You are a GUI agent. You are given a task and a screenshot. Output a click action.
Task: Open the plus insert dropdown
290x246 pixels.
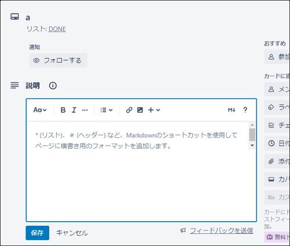pyautogui.click(x=154, y=110)
